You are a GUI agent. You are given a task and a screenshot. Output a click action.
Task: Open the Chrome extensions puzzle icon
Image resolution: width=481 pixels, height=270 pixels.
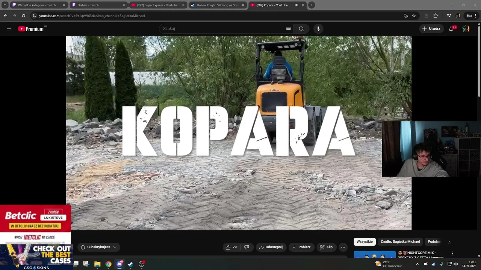click(x=436, y=16)
